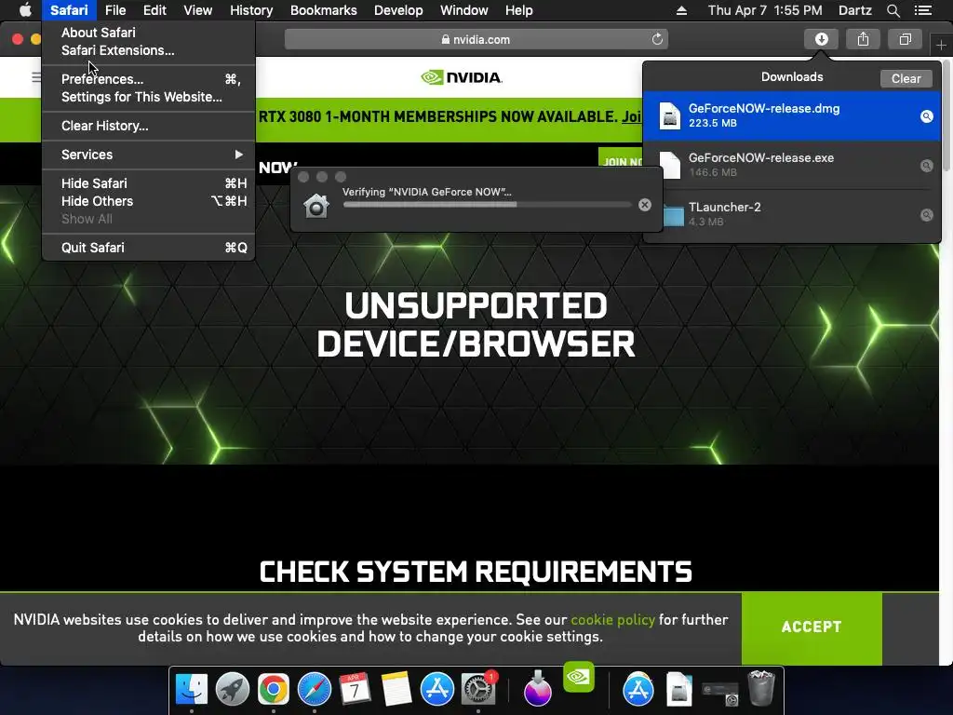Click Check System Requirements heading
The width and height of the screenshot is (953, 715).
click(476, 573)
